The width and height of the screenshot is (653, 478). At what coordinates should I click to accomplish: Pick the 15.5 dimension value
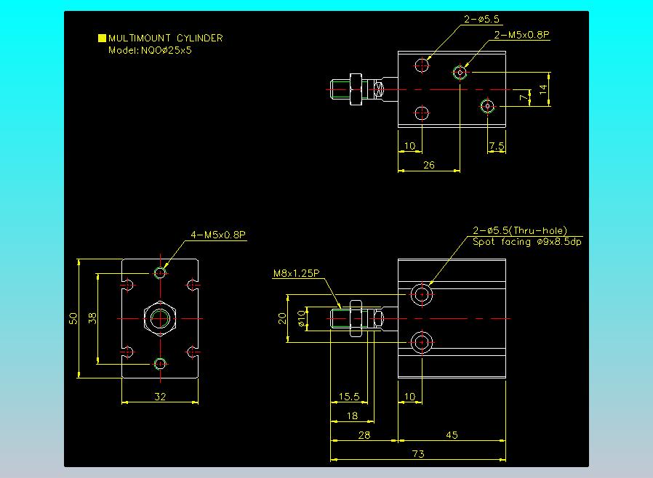point(349,397)
